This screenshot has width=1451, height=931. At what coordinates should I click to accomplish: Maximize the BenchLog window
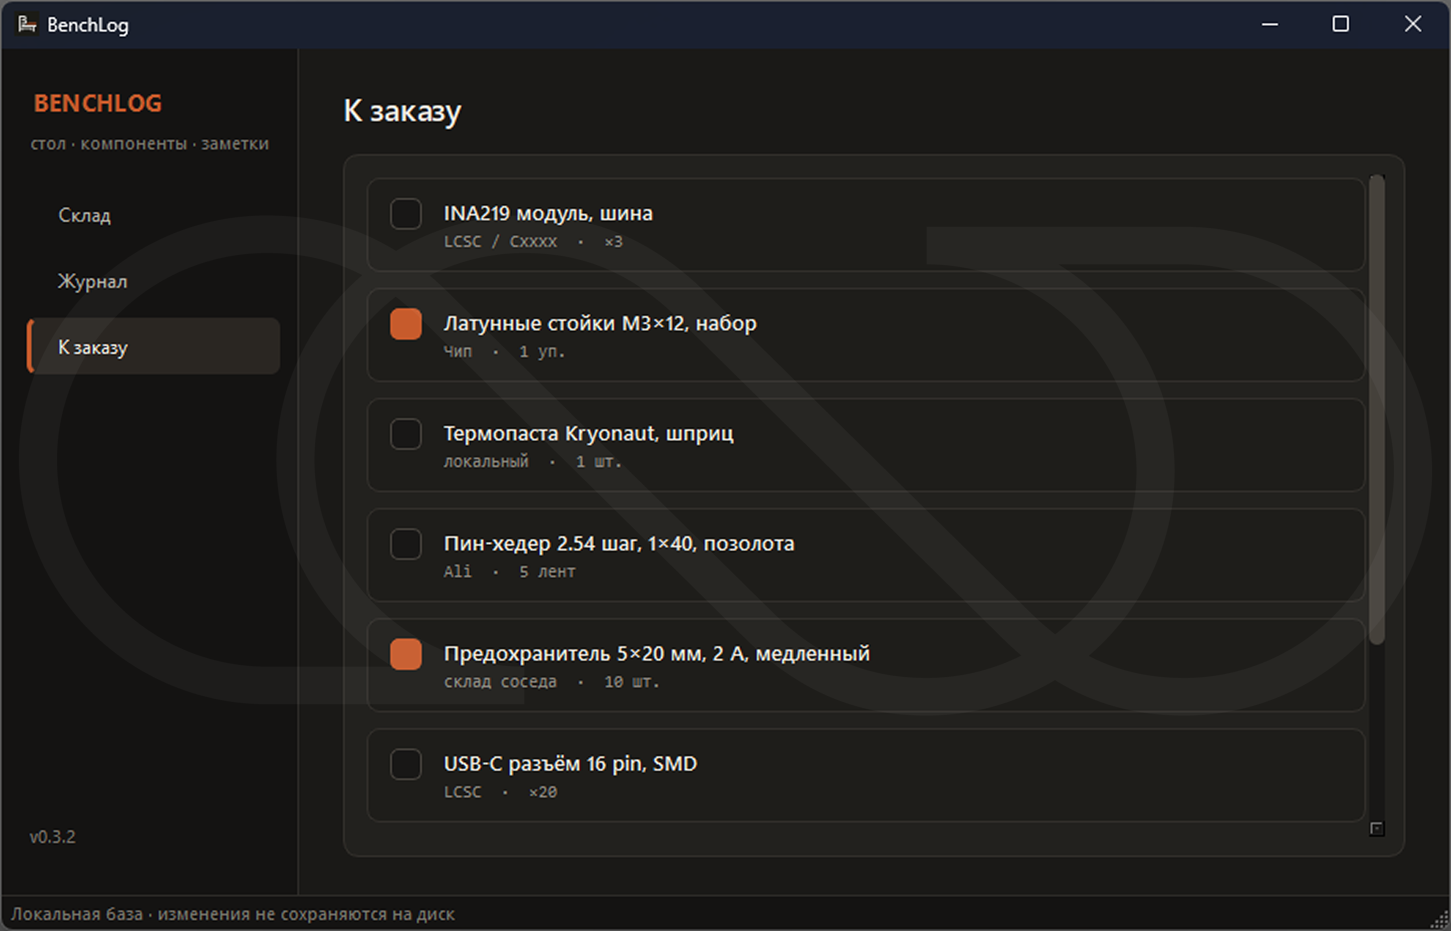(x=1340, y=24)
